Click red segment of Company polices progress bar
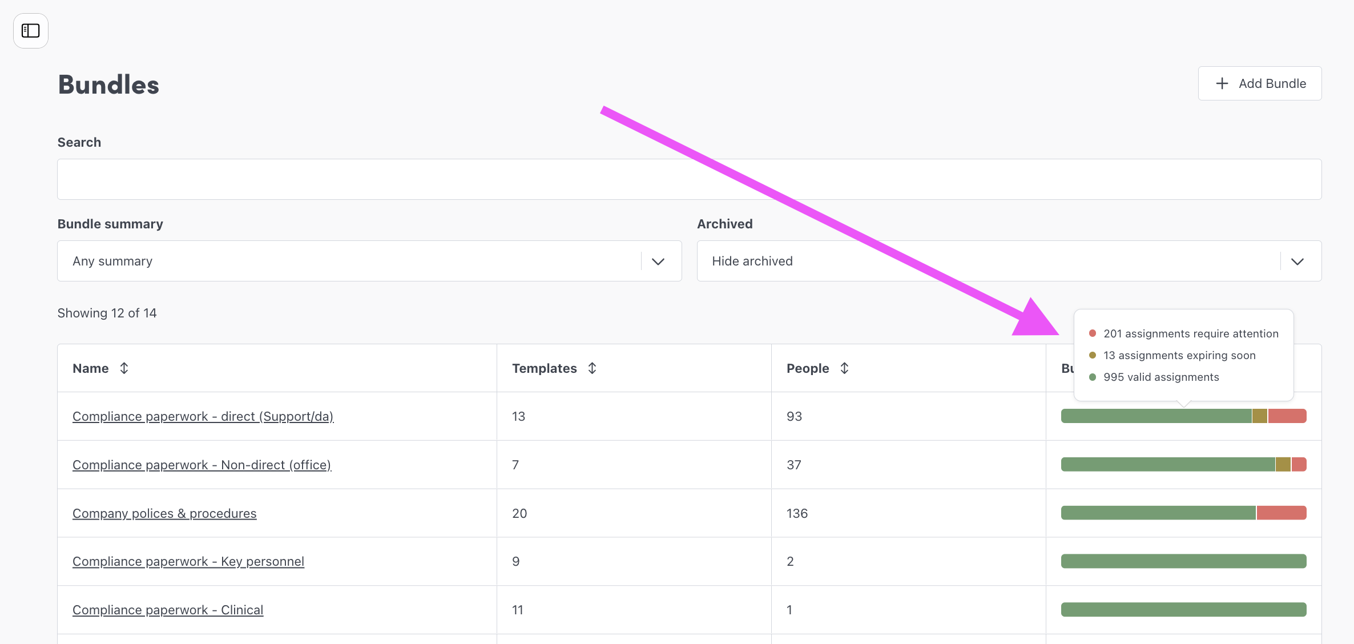1354x644 pixels. pos(1281,513)
